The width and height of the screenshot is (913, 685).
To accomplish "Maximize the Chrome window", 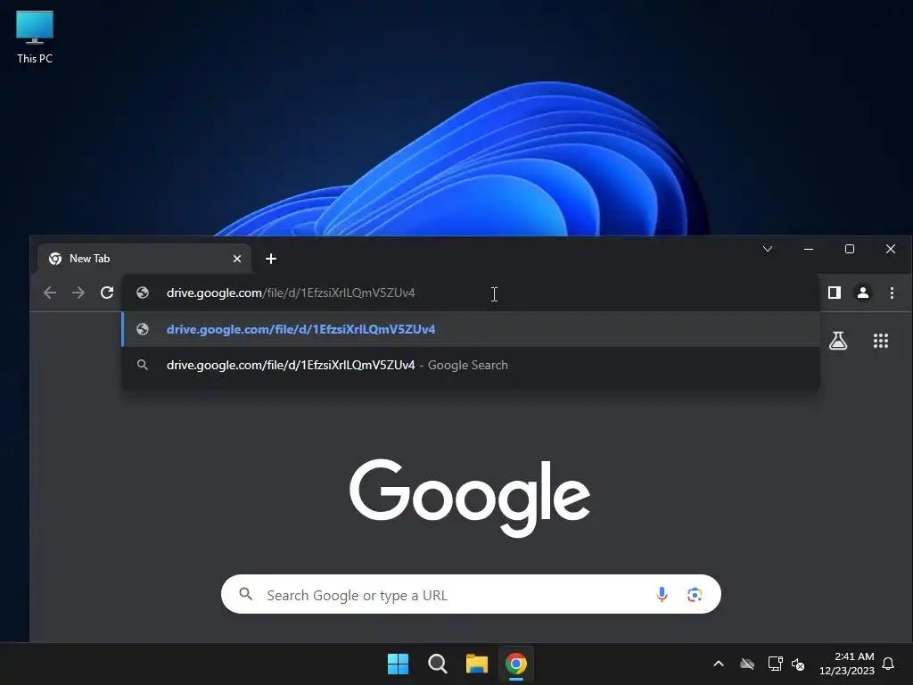I will 850,250.
